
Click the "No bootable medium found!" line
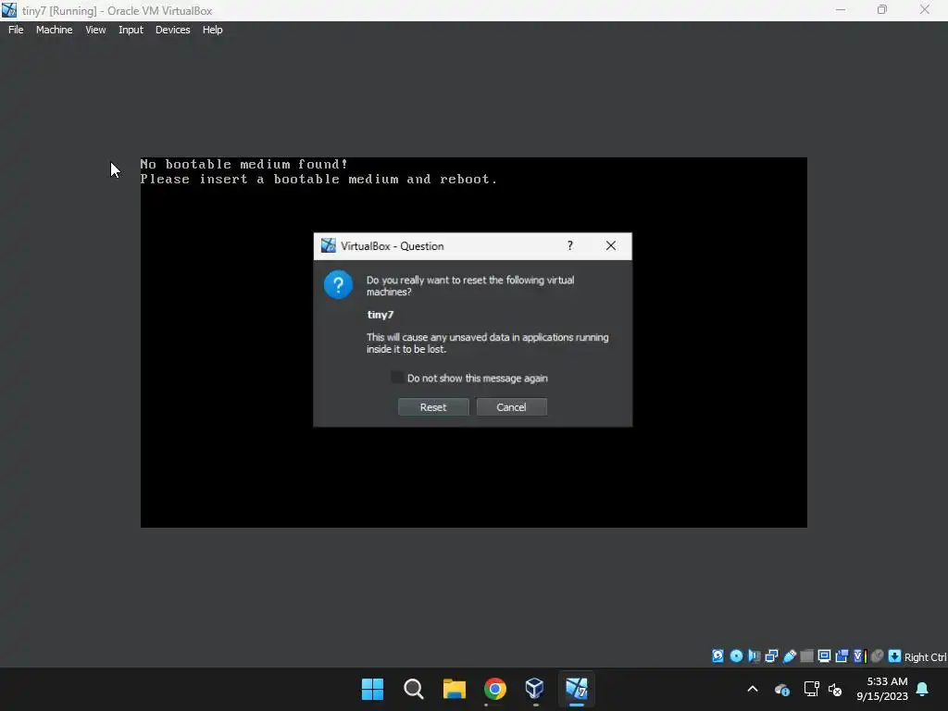click(244, 164)
